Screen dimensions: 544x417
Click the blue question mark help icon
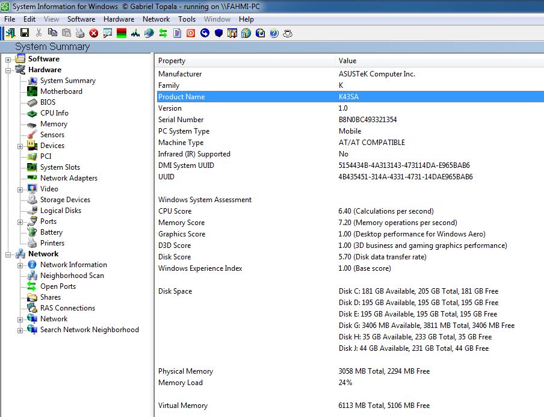(x=274, y=33)
